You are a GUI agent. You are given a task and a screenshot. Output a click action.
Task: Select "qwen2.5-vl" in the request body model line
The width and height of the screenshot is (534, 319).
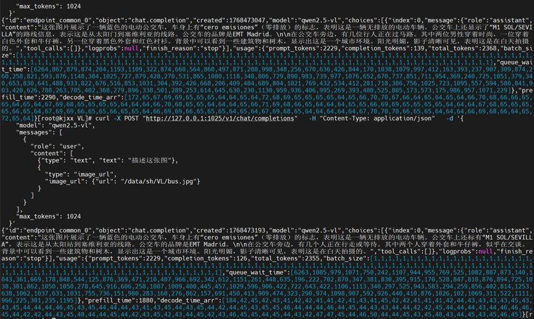[70, 125]
